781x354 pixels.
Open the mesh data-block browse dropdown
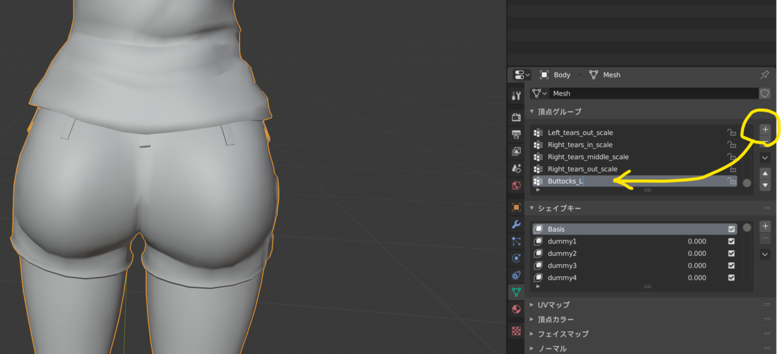[x=540, y=94]
